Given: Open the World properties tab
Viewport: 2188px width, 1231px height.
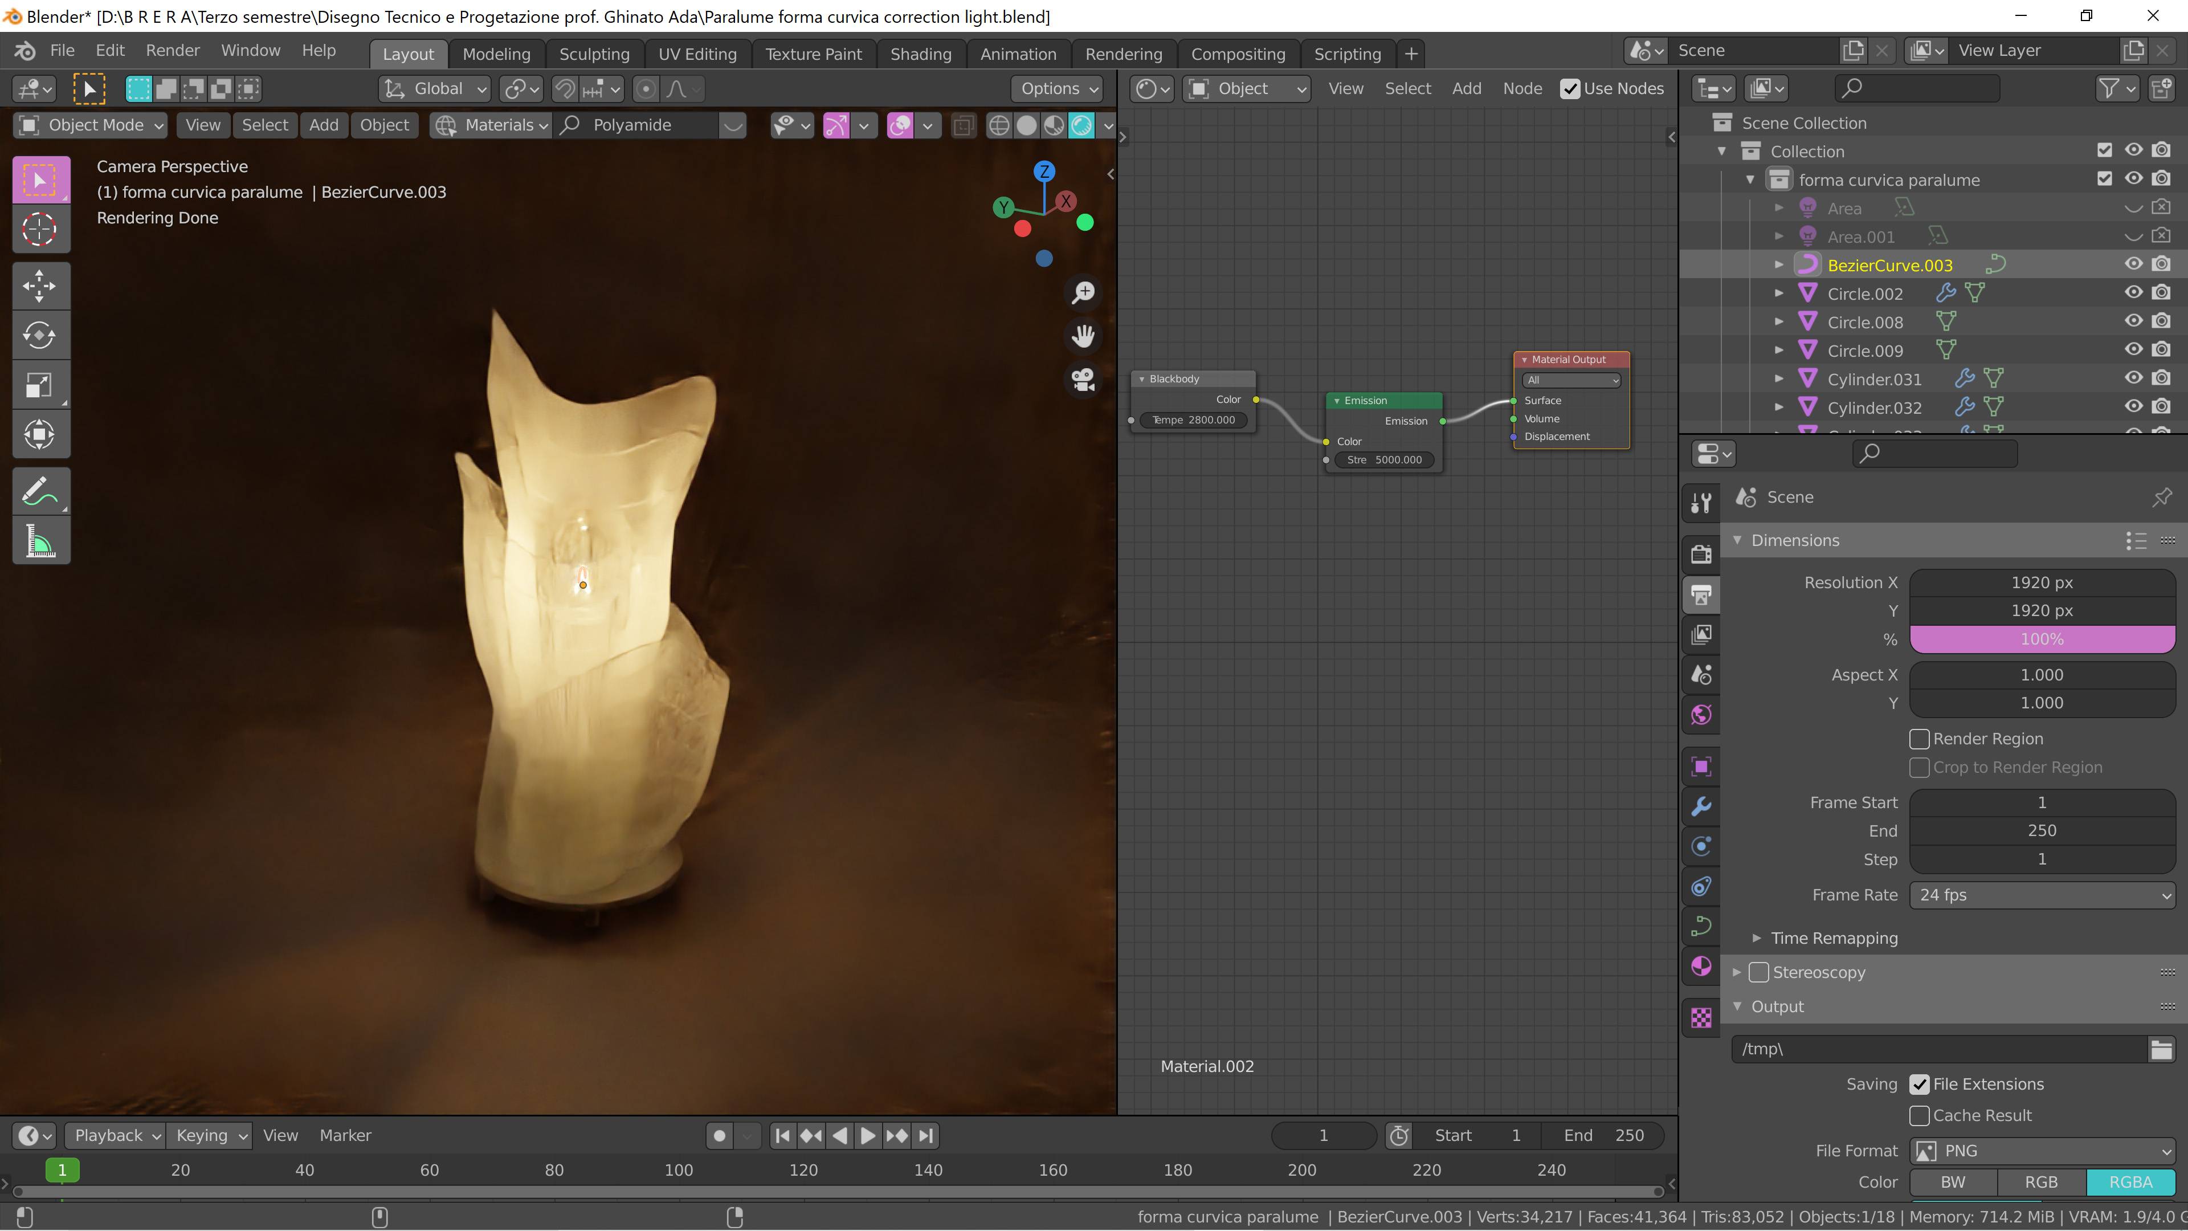Looking at the screenshot, I should click(x=1700, y=715).
